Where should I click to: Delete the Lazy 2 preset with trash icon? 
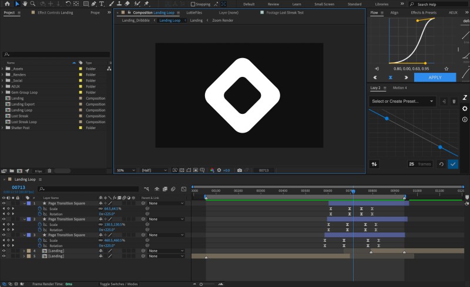point(454,102)
